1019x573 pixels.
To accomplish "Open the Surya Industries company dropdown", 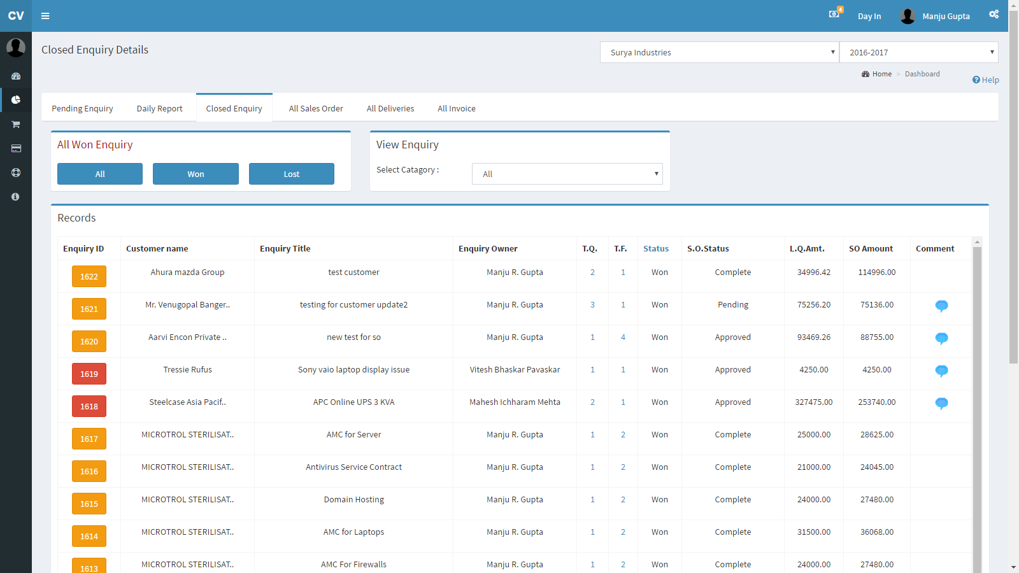I will 720,52.
